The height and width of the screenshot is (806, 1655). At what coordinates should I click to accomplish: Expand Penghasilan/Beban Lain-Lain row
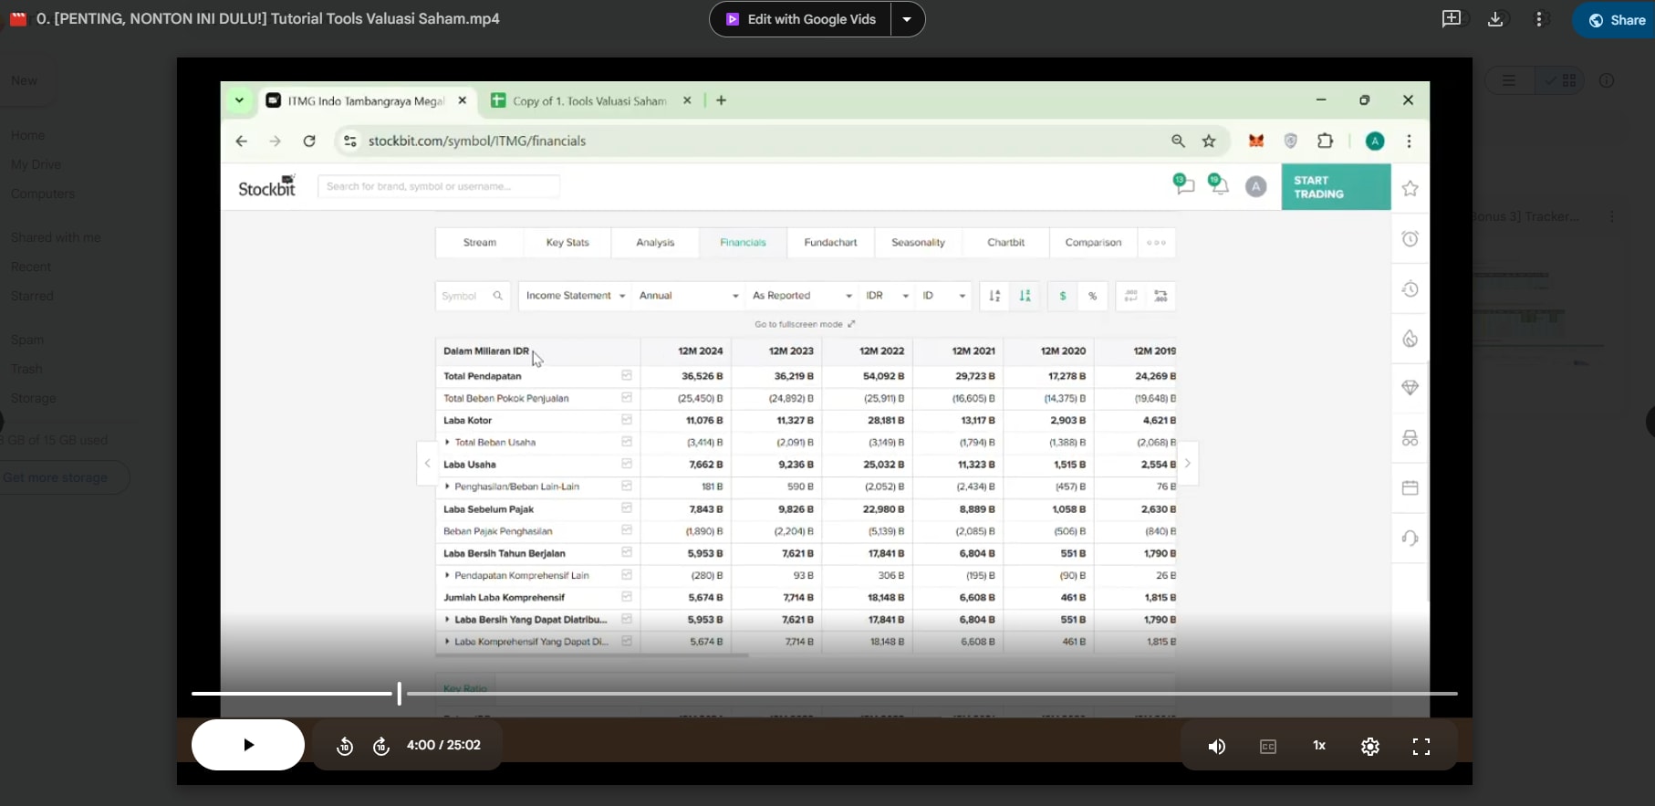(x=447, y=487)
